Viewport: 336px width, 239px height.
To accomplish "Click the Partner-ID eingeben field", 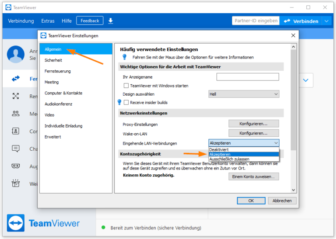I will pos(255,21).
